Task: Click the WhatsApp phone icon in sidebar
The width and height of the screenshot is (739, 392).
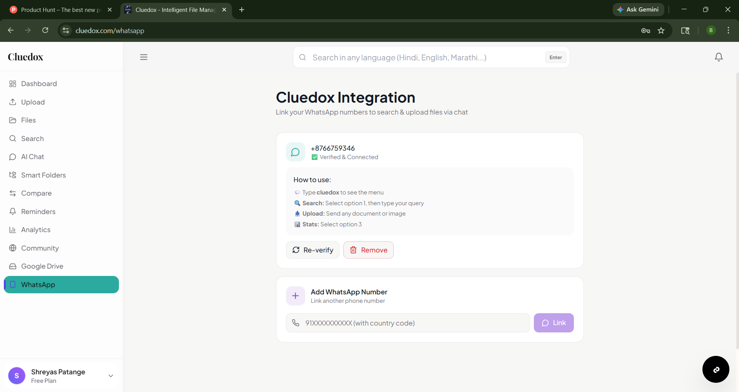Action: (x=13, y=284)
